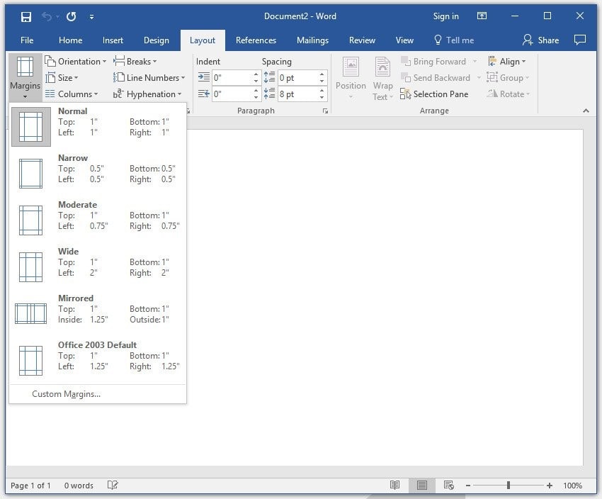This screenshot has height=499, width=602.
Task: Click the Tell me lightbulb search box
Action: pyautogui.click(x=454, y=40)
